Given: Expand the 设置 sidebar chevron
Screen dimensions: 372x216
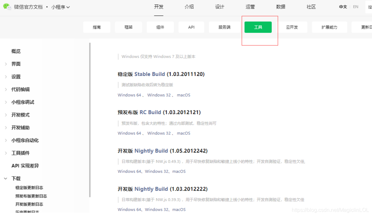Looking at the screenshot, I should coord(6,77).
